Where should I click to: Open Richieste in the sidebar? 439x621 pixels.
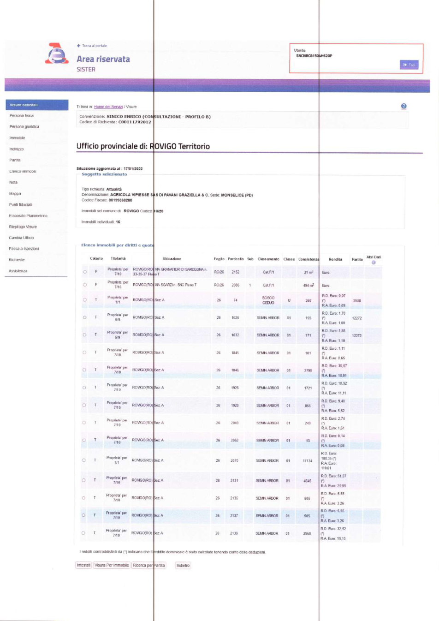pyautogui.click(x=17, y=260)
